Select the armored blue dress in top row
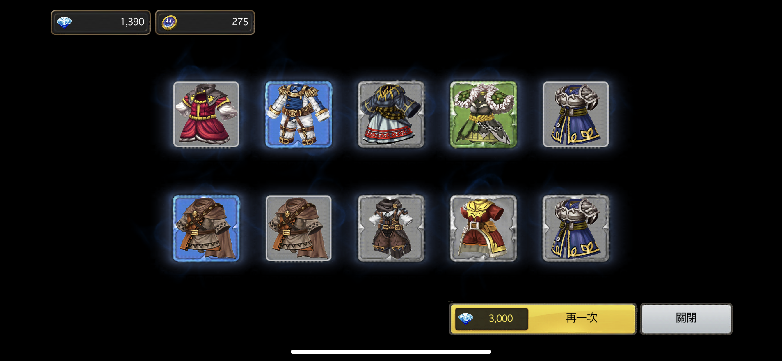782x361 pixels. 575,114
